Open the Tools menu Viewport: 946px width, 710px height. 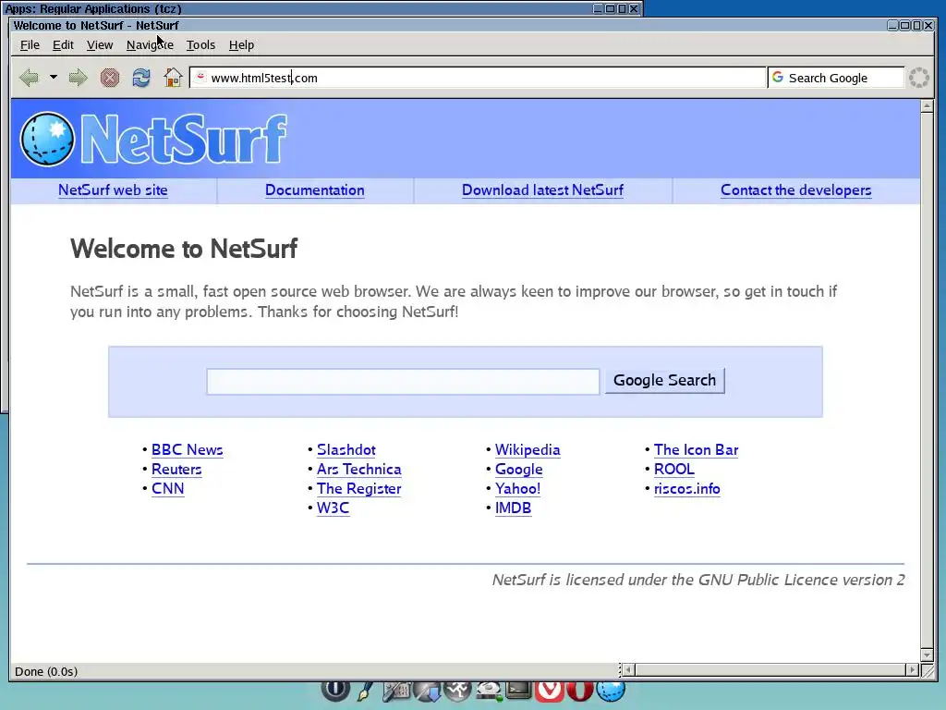pyautogui.click(x=200, y=44)
